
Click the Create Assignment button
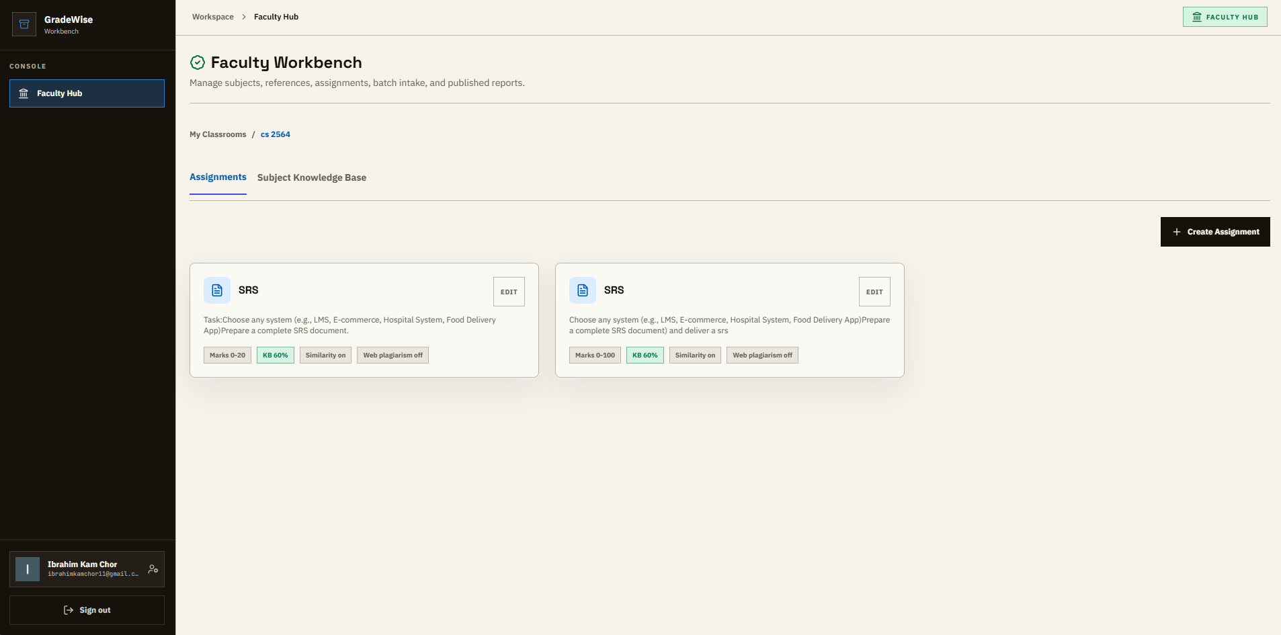coord(1215,232)
